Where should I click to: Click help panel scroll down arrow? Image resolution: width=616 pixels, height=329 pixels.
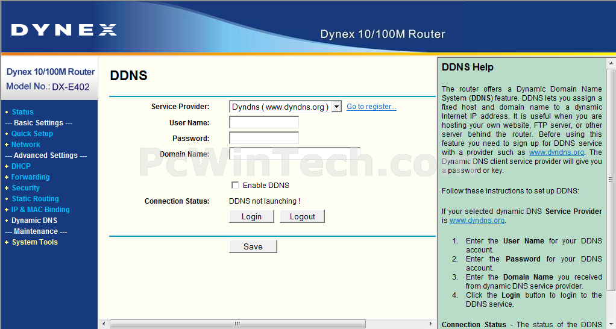tap(611, 325)
